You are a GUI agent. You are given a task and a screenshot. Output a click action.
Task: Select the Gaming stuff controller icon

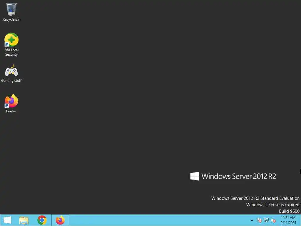[11, 71]
